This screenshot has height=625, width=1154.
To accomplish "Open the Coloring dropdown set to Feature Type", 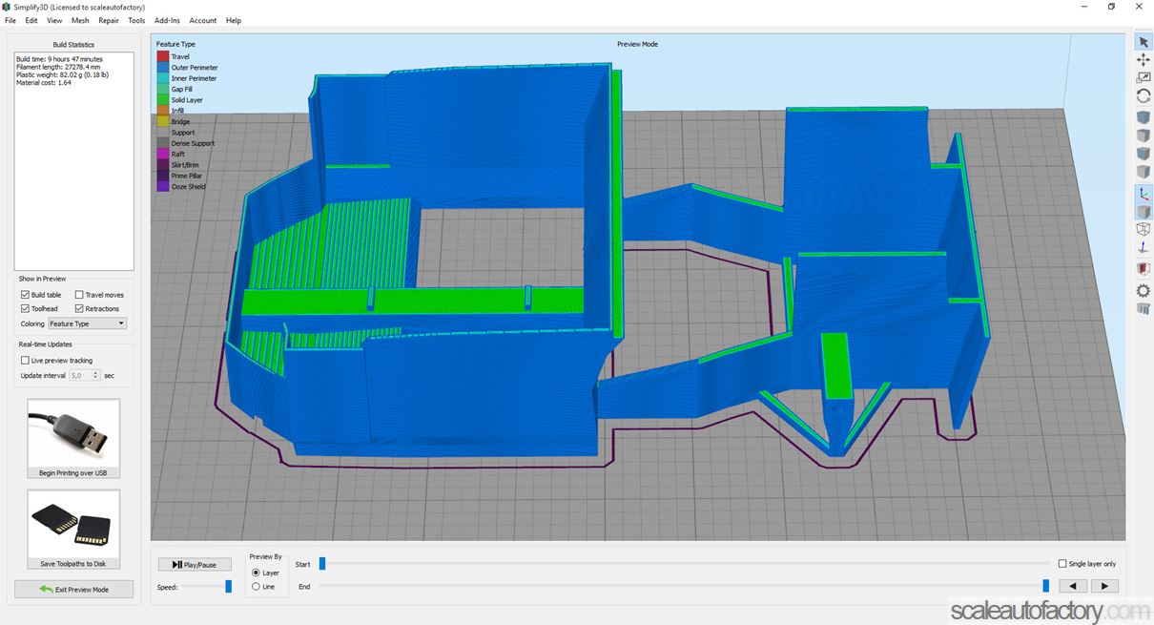I will click(x=88, y=323).
